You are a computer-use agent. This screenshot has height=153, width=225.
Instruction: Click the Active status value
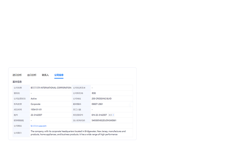click(x=33, y=99)
